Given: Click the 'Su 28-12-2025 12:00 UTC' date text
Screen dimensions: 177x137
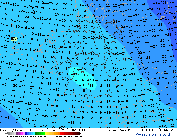Looking at the screenshot, I should (x=129, y=130).
